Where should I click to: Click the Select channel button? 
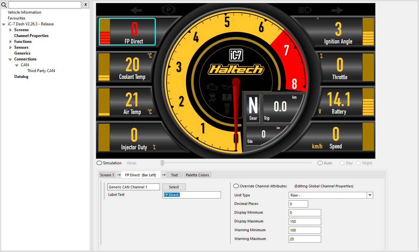(174, 187)
